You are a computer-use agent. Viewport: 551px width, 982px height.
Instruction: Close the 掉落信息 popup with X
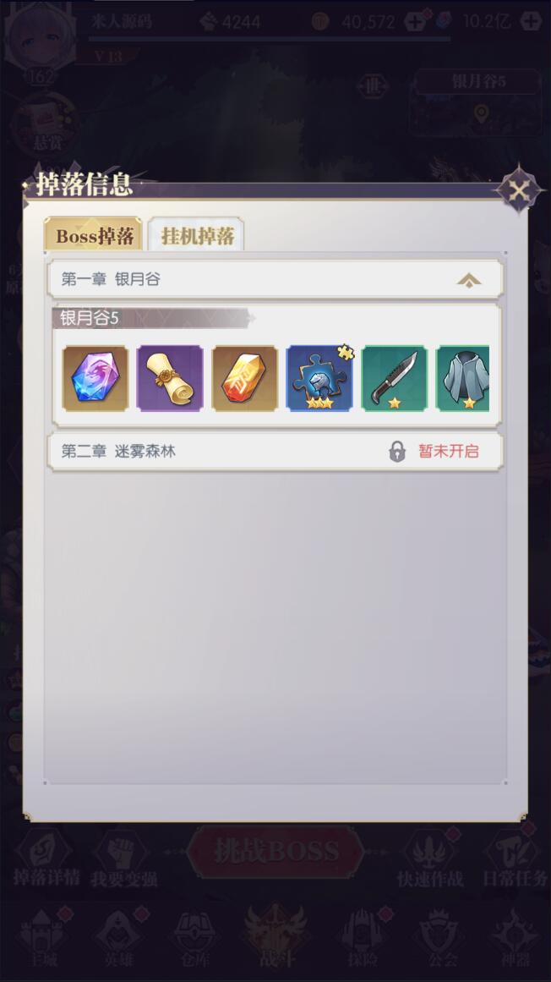click(x=519, y=189)
